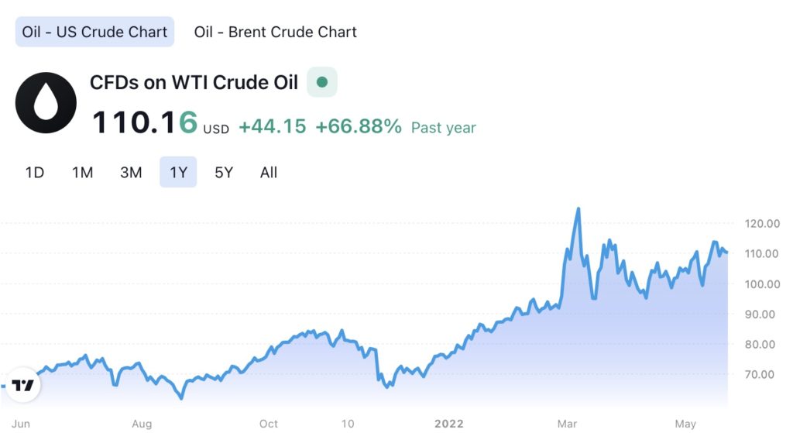793x433 pixels.
Task: Click the black oil drop logo icon
Action: coord(46,103)
